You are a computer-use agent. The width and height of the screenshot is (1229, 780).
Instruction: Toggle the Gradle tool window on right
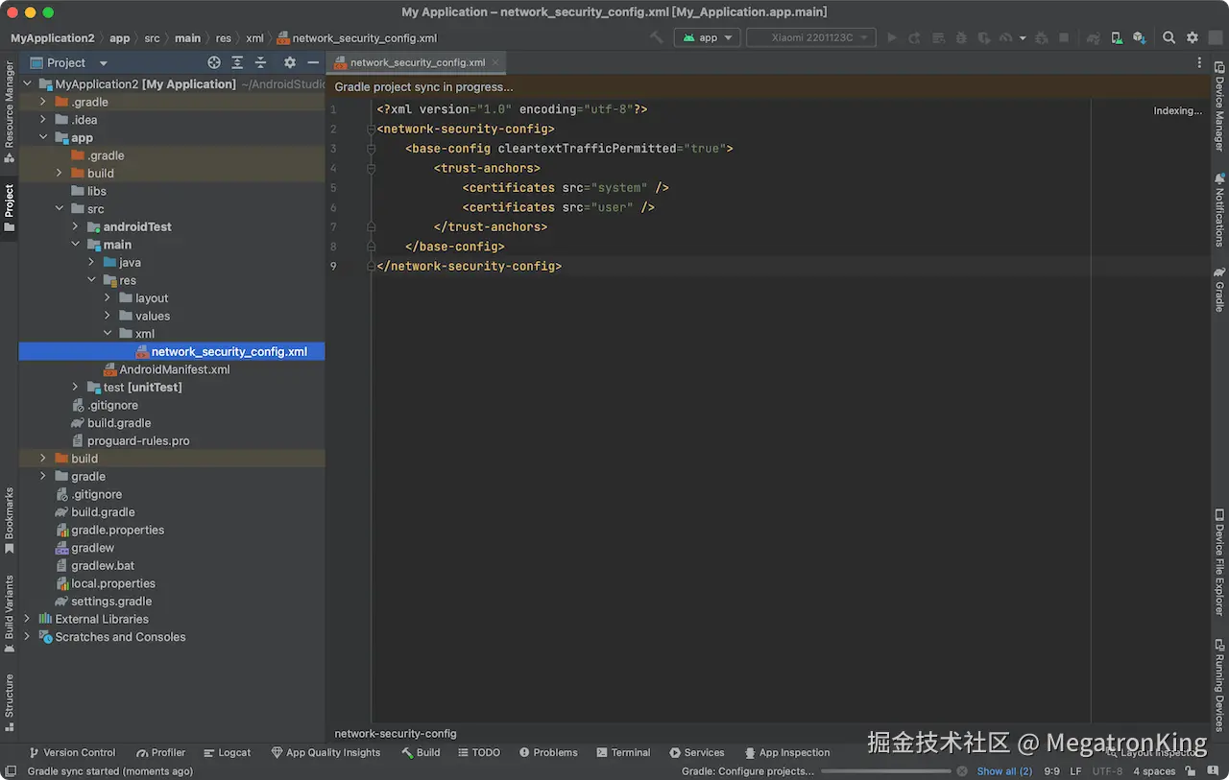[1219, 290]
